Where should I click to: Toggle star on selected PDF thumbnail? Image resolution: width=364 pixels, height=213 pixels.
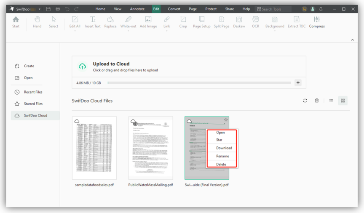coord(226,120)
